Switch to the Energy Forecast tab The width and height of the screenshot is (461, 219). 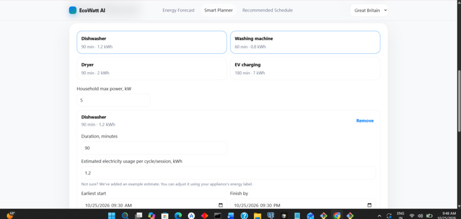(x=178, y=10)
